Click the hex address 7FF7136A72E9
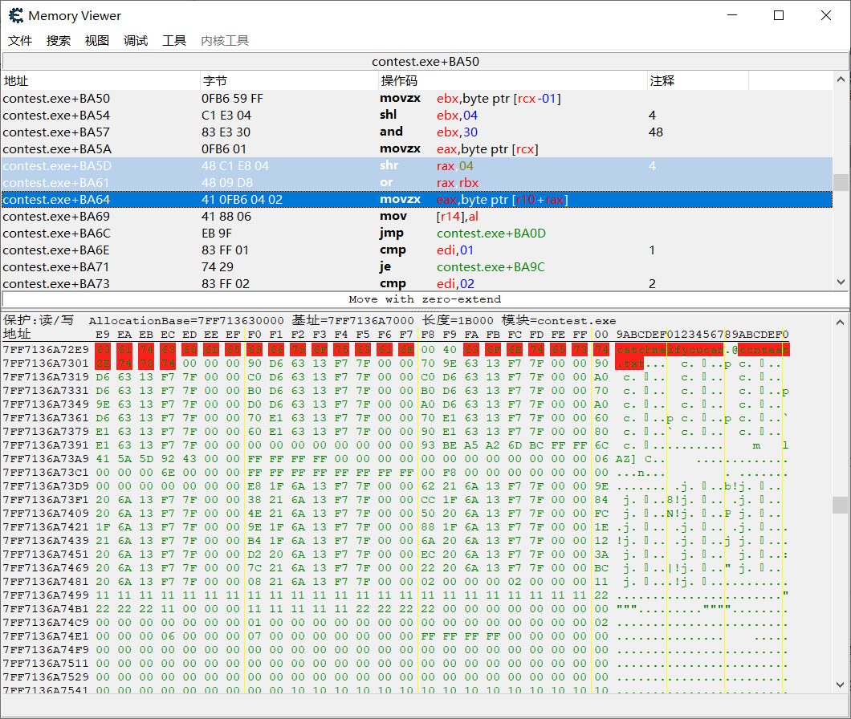The image size is (851, 719). [x=46, y=350]
